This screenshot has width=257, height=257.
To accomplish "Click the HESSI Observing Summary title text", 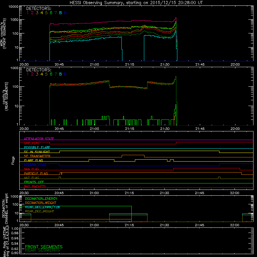I will pyautogui.click(x=136, y=3).
